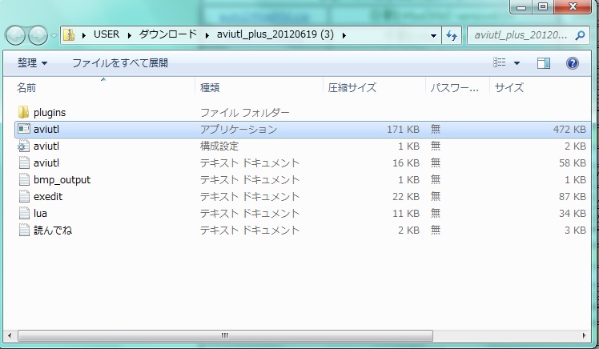Click the exedit text document icon
The height and width of the screenshot is (349, 599).
24,196
